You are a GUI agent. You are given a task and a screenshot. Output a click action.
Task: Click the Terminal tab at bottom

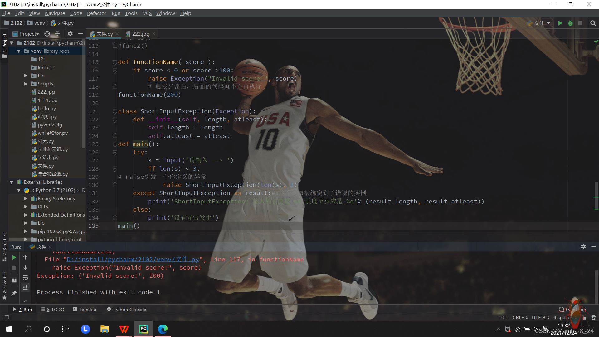click(x=89, y=310)
